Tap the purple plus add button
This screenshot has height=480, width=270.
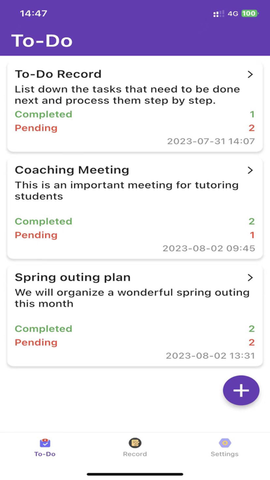point(241,390)
